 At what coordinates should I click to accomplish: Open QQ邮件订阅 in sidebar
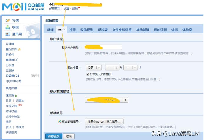[x=14, y=81]
